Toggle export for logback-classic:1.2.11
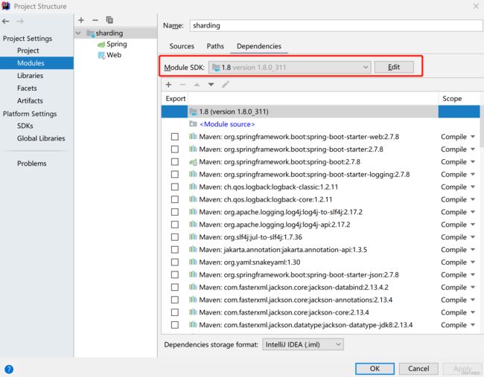 (x=175, y=187)
